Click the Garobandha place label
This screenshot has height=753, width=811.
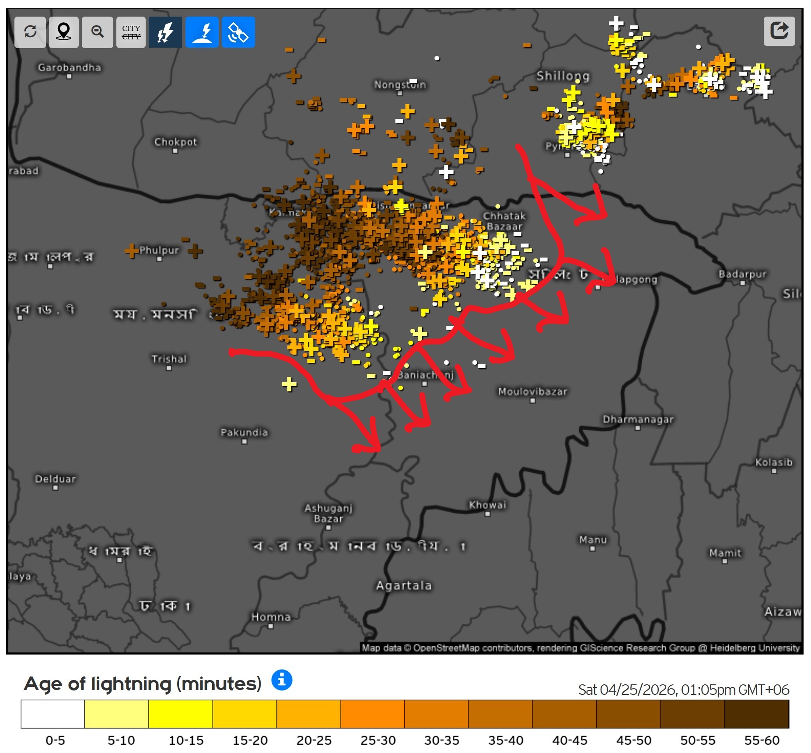coord(69,67)
